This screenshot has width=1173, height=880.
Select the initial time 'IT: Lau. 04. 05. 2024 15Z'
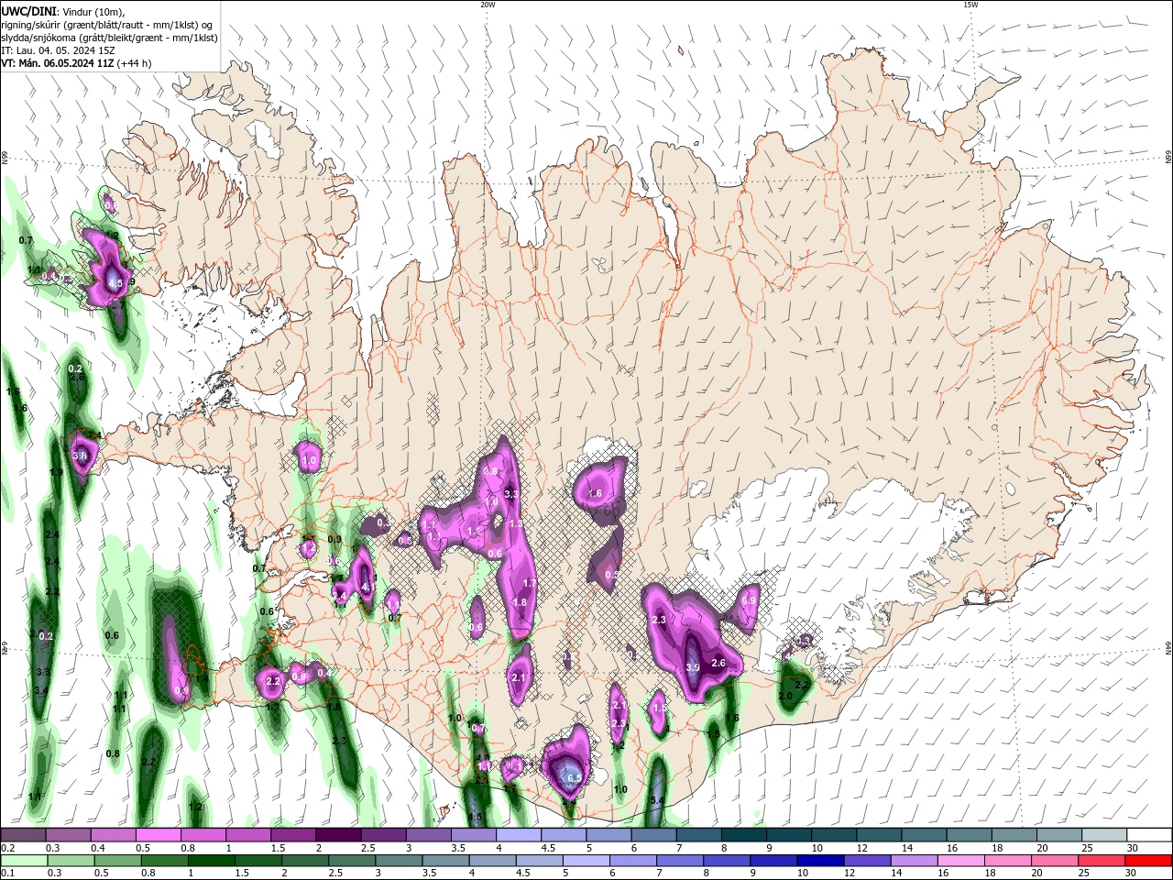click(58, 50)
